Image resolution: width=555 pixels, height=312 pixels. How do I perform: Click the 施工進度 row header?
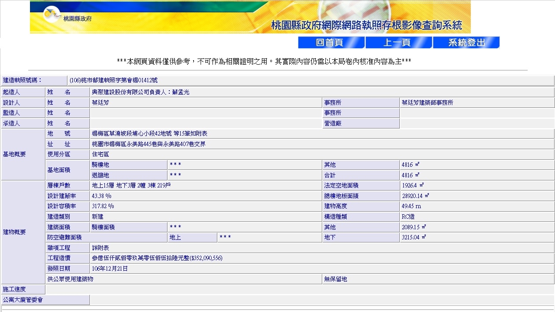tap(23, 289)
